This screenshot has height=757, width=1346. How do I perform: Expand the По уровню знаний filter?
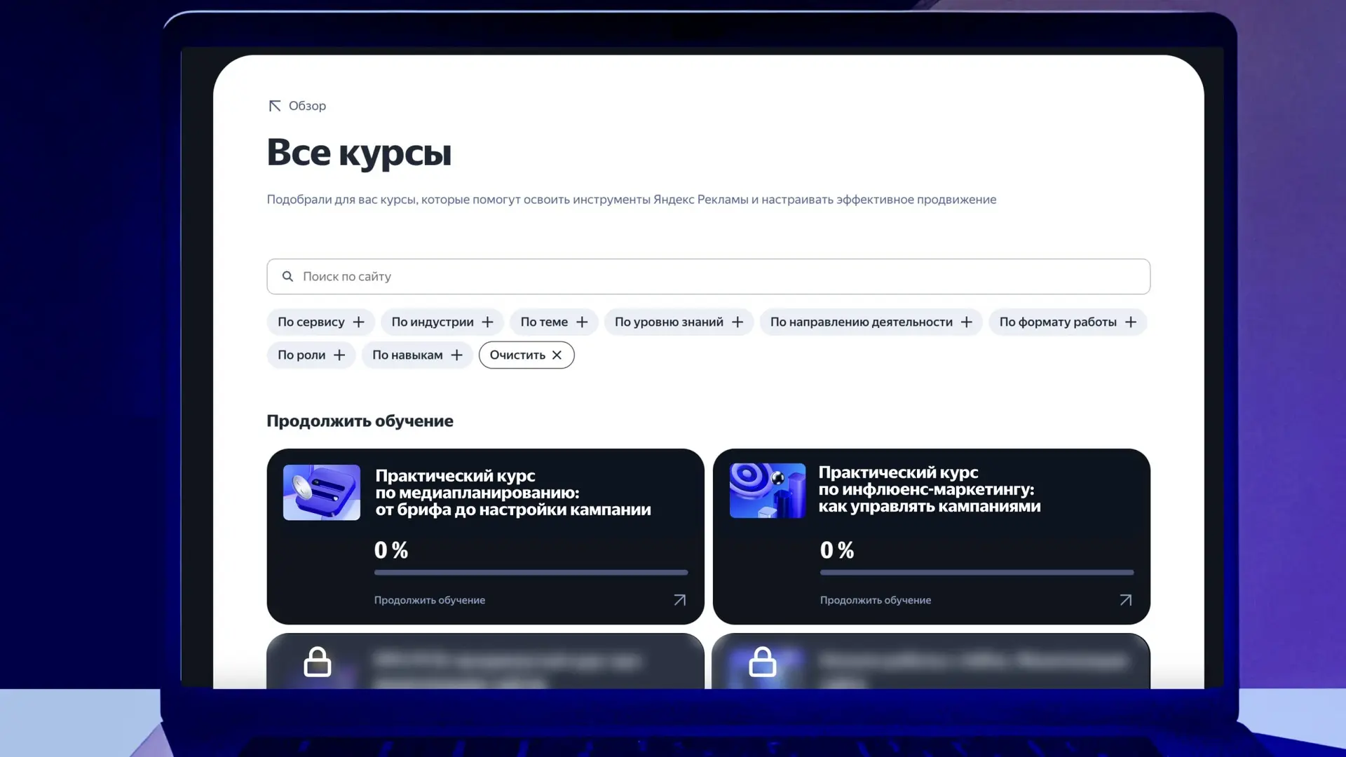(679, 322)
